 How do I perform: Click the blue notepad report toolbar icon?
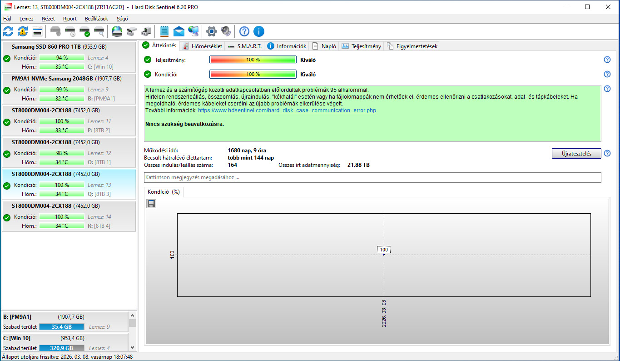pos(164,31)
